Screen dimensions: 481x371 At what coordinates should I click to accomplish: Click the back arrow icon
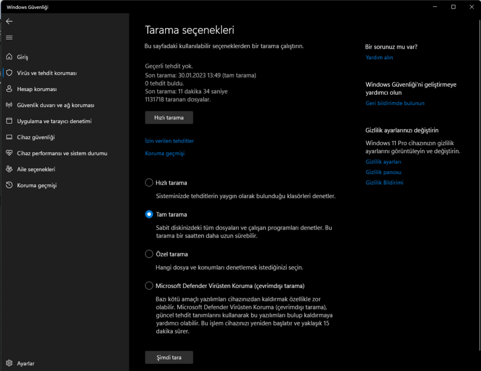point(9,21)
